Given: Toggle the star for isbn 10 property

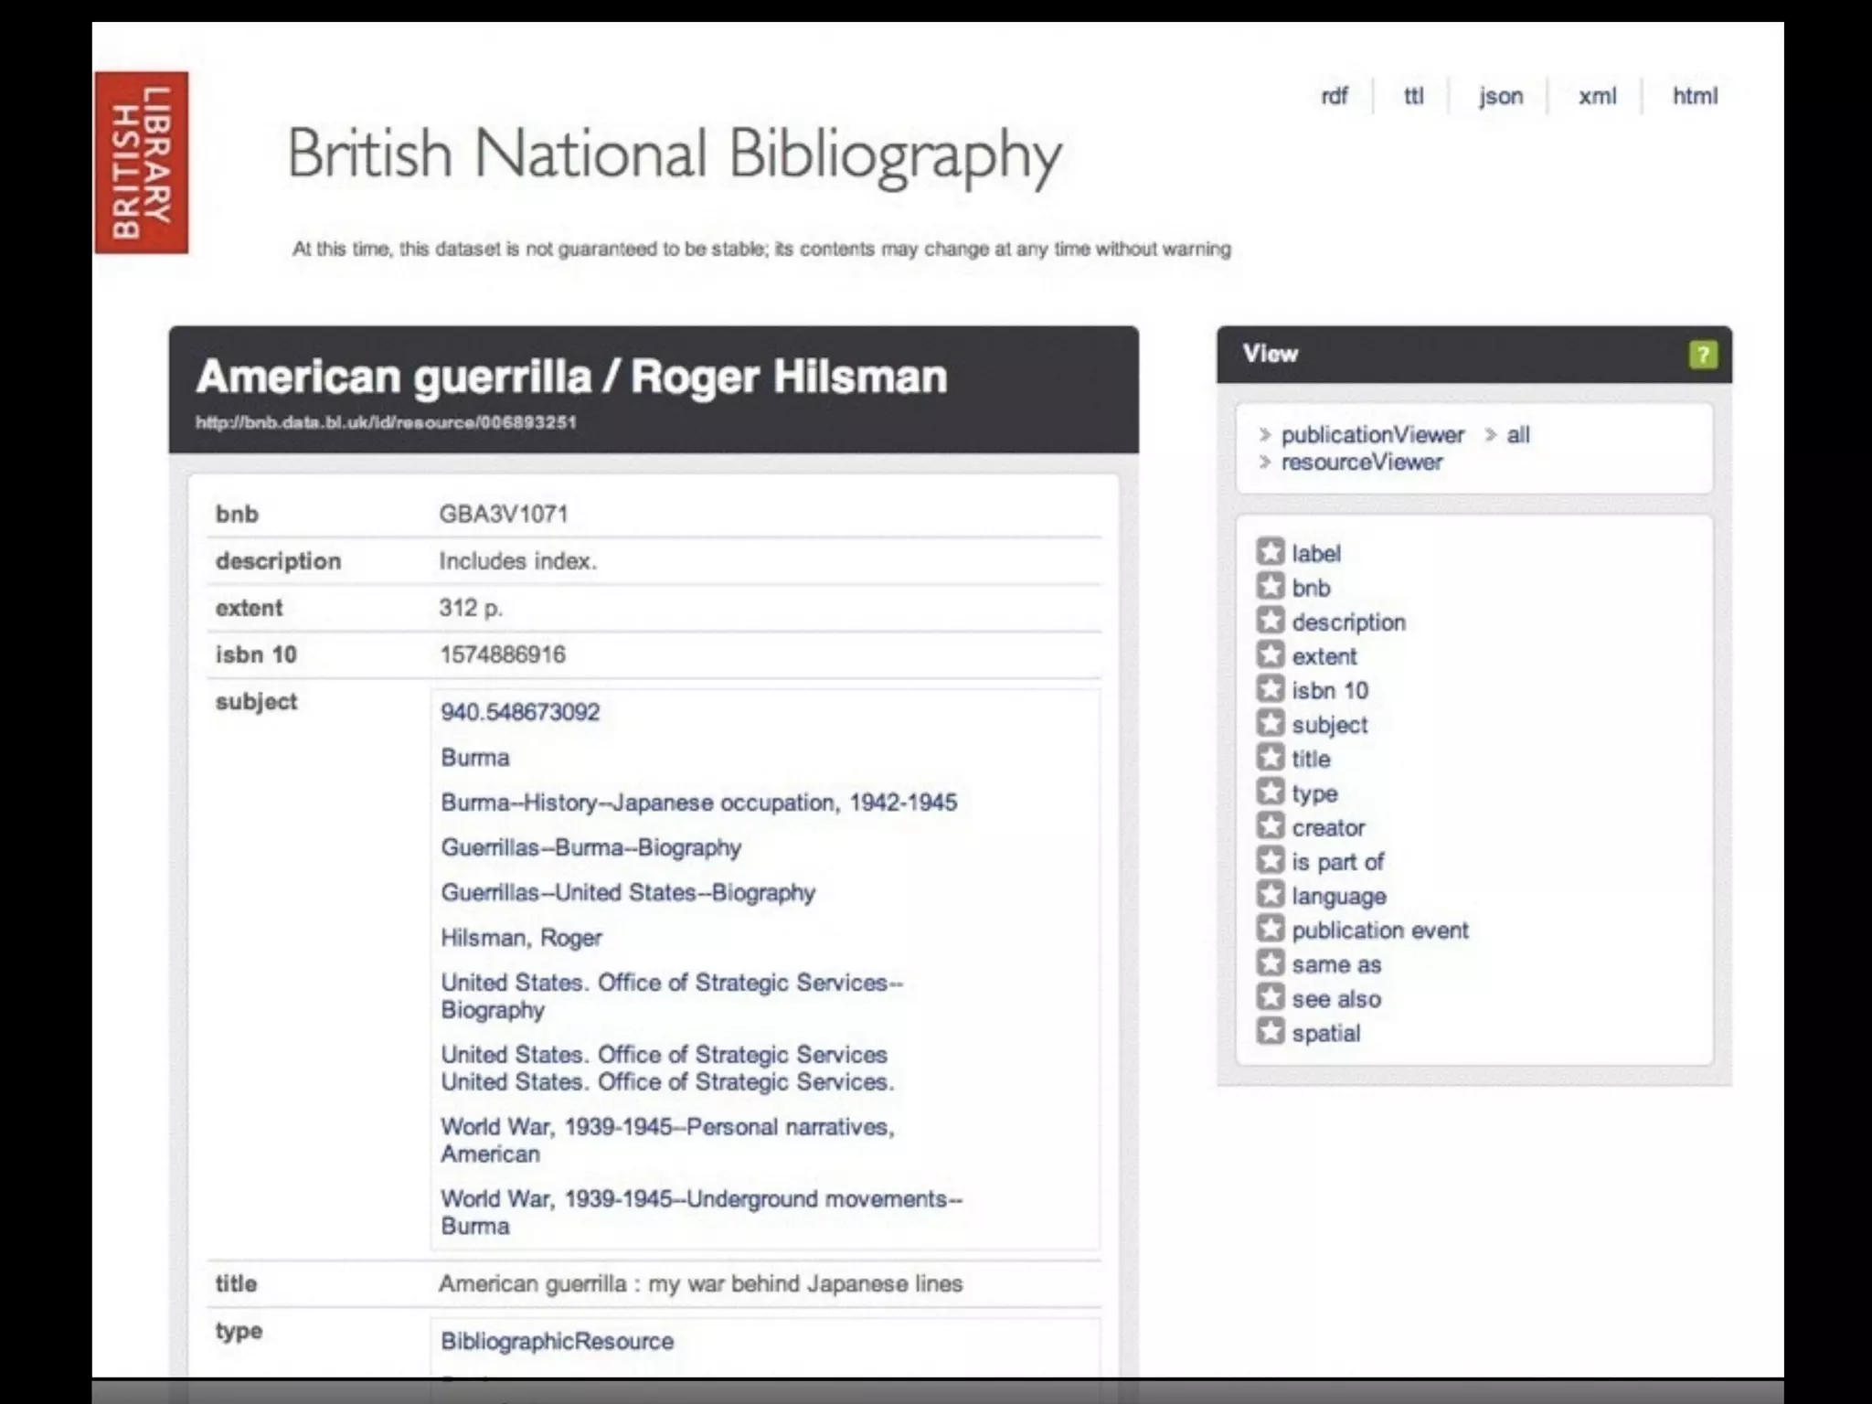Looking at the screenshot, I should [x=1270, y=689].
